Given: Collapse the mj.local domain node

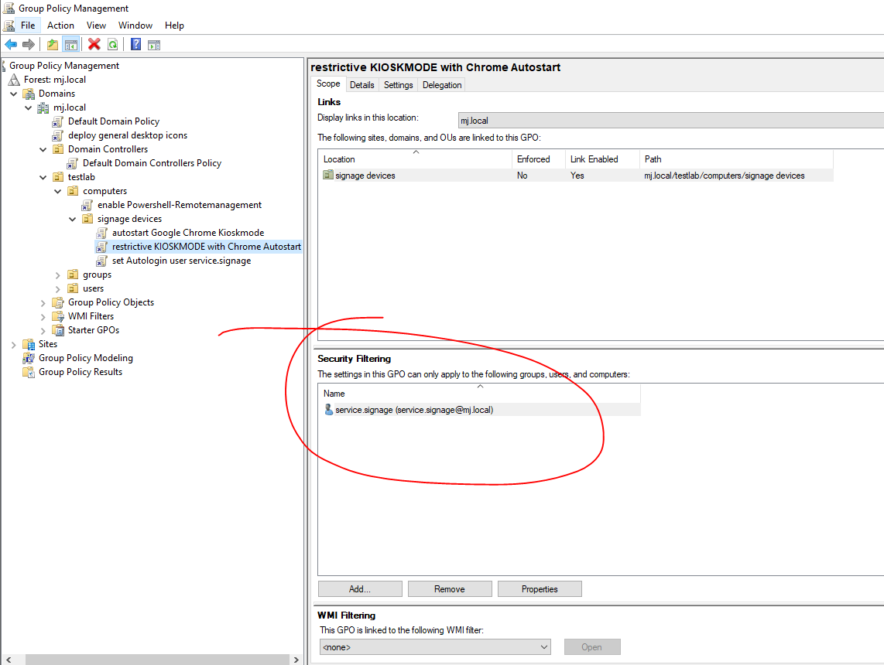Looking at the screenshot, I should point(28,107).
